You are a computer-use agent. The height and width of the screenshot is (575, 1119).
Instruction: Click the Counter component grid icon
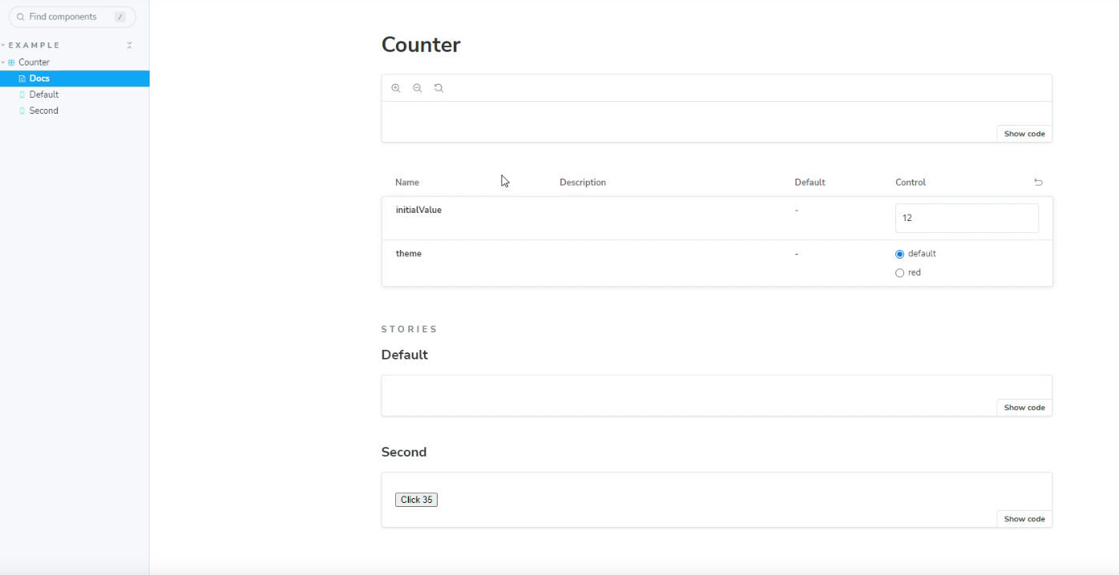tap(11, 62)
